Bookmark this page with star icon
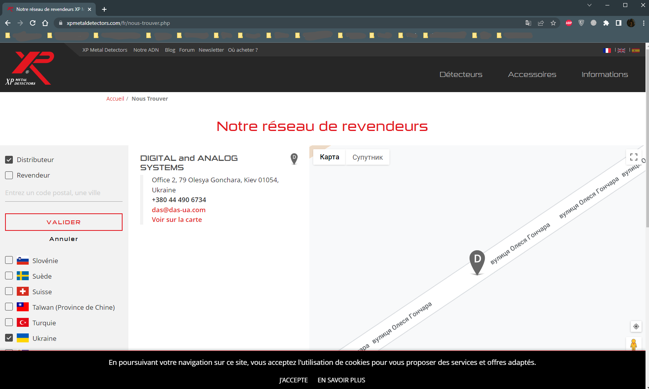Screen dimensions: 649x389 coord(553,23)
